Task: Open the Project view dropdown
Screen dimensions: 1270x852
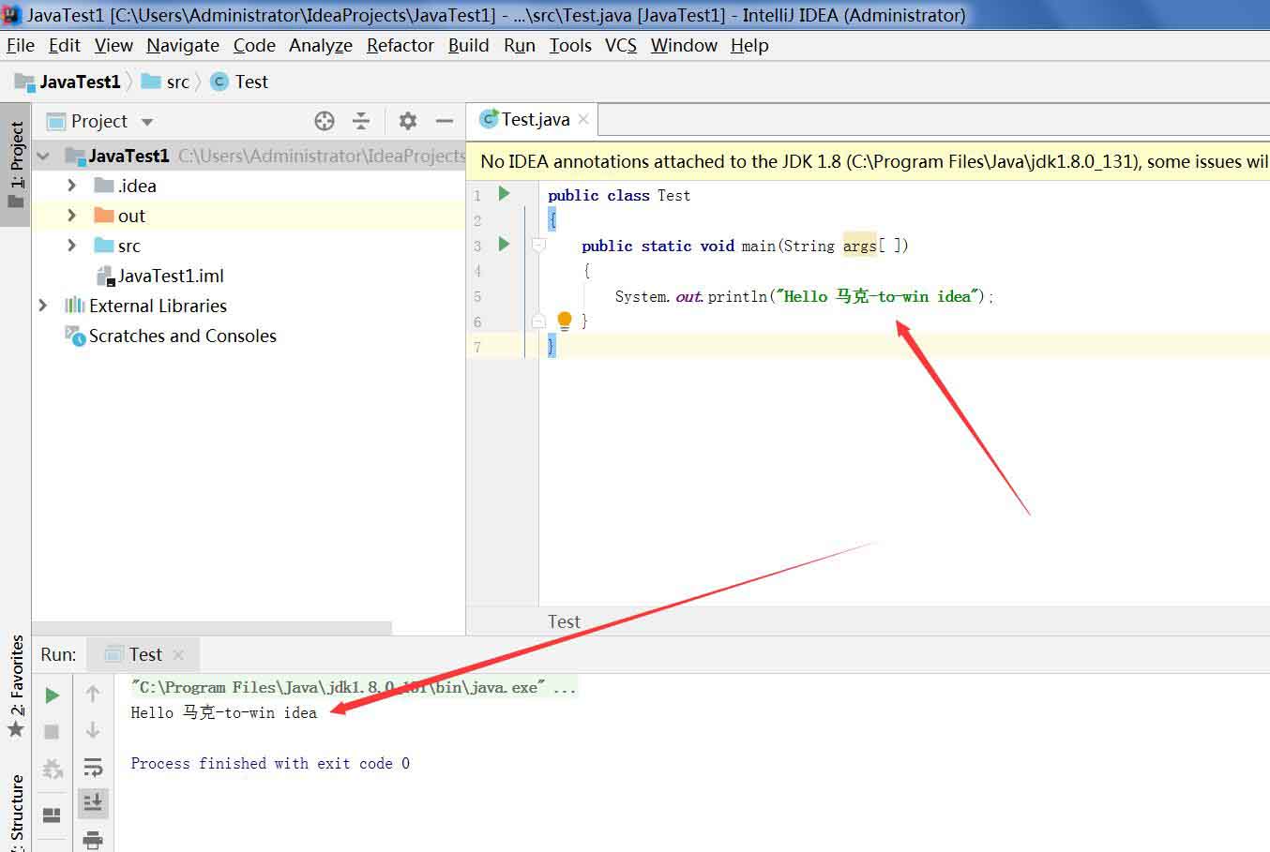Action: pyautogui.click(x=146, y=122)
